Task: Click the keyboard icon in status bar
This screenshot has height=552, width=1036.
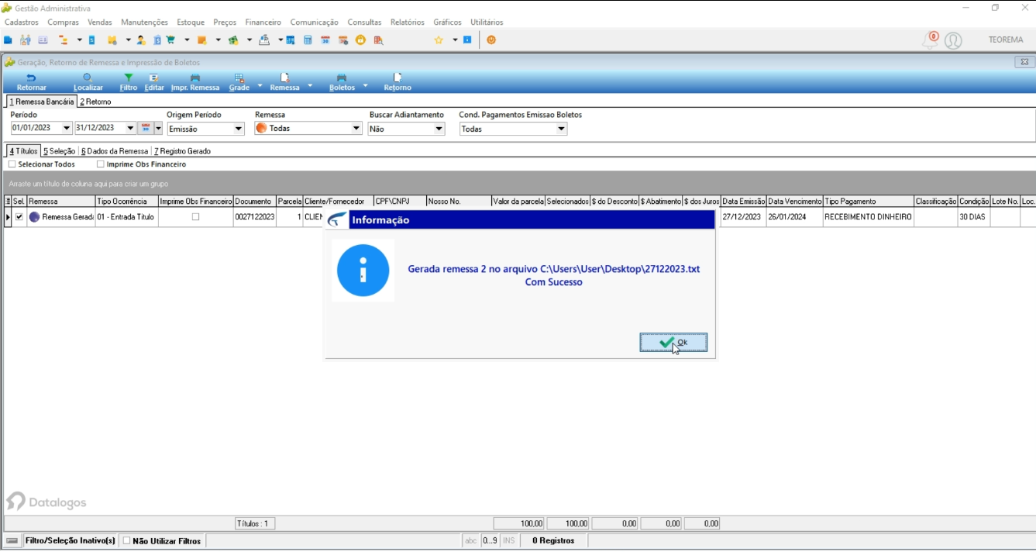Action: pyautogui.click(x=12, y=540)
